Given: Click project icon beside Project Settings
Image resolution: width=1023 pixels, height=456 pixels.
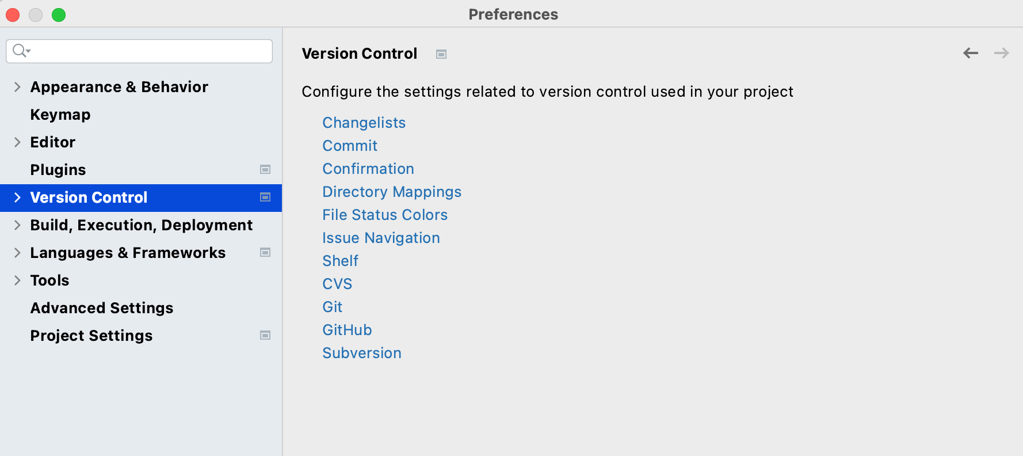Looking at the screenshot, I should coord(265,335).
